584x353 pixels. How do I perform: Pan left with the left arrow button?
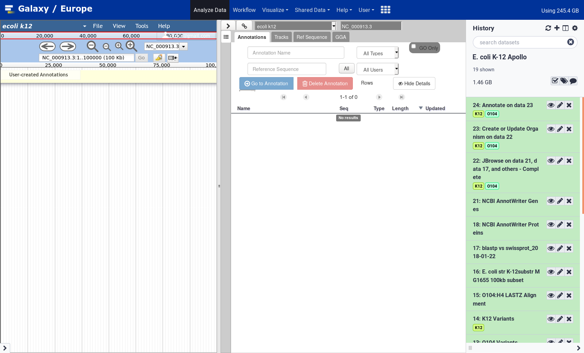(47, 46)
